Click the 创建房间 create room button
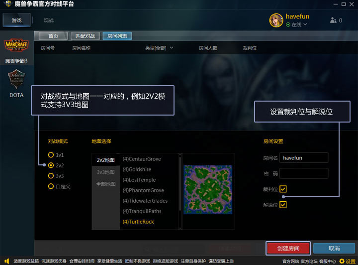This screenshot has width=358, height=265. click(288, 248)
